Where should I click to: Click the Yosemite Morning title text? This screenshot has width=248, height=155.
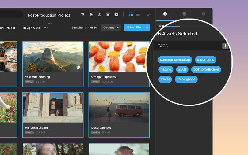[37, 77]
